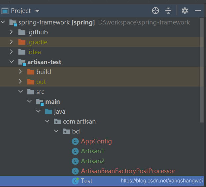Select the Artisan2 class file
The image size is (206, 187).
92,161
